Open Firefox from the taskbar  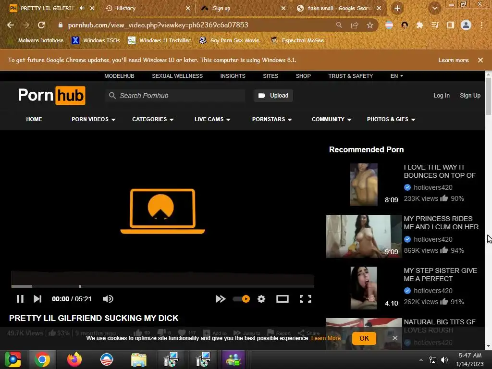coord(74,359)
